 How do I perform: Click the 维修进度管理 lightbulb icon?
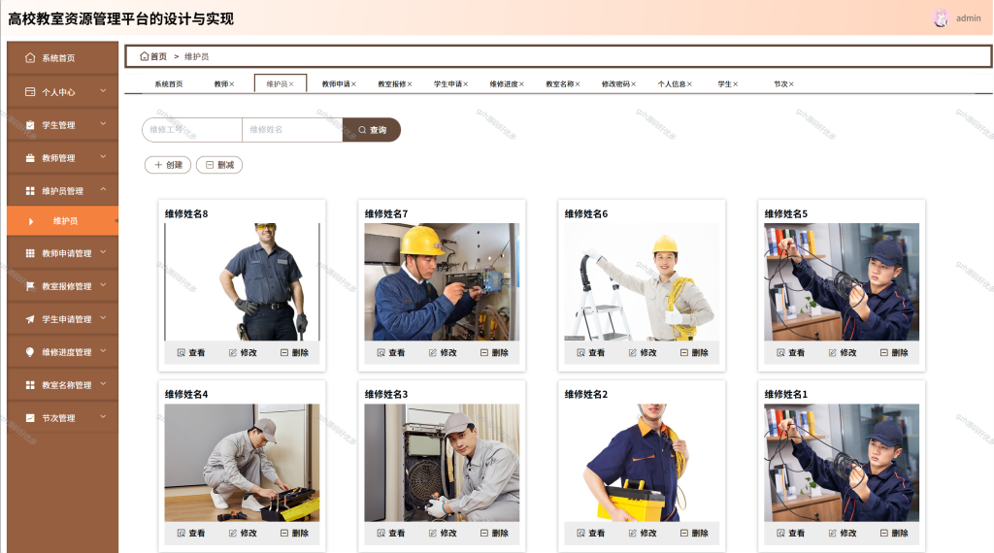pos(30,351)
